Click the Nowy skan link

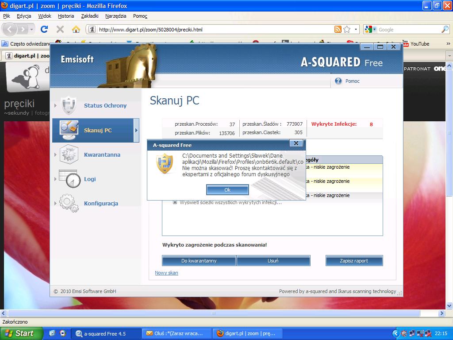click(166, 273)
